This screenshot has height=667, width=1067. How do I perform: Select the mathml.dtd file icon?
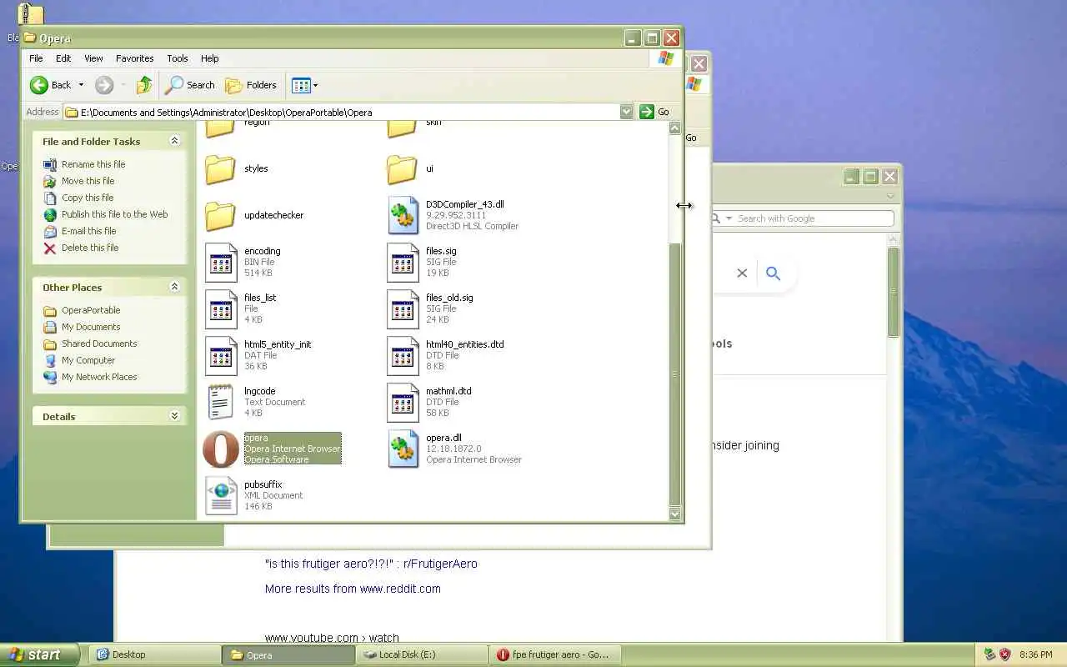(x=403, y=402)
